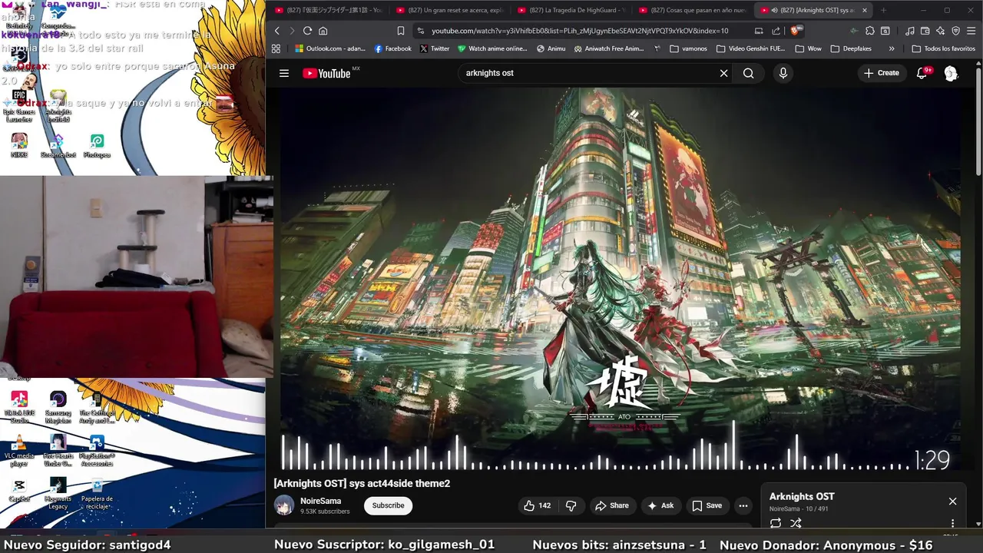This screenshot has width=983, height=553.
Task: Open the Animu bookmark
Action: click(551, 48)
